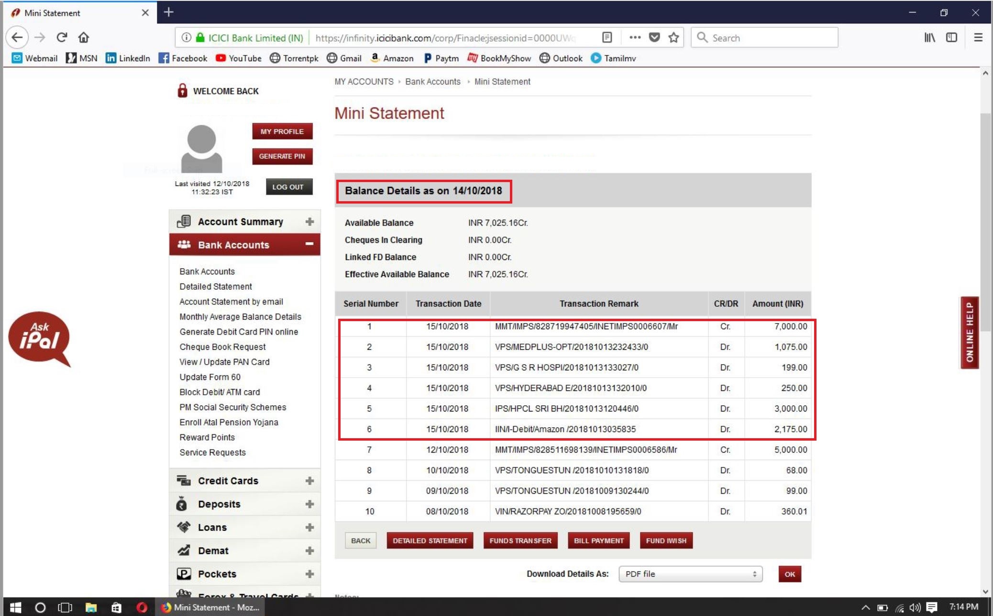Viewport: 993px width, 616px height.
Task: Open the PDF file download format dropdown
Action: tap(690, 574)
